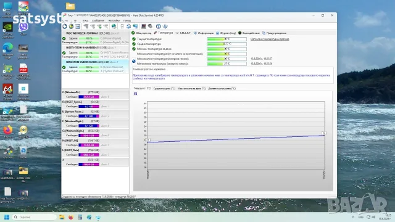395x222 pixels.
Task: Click the fourth disk test toolbar icon
Action: pyautogui.click(x=106, y=26)
